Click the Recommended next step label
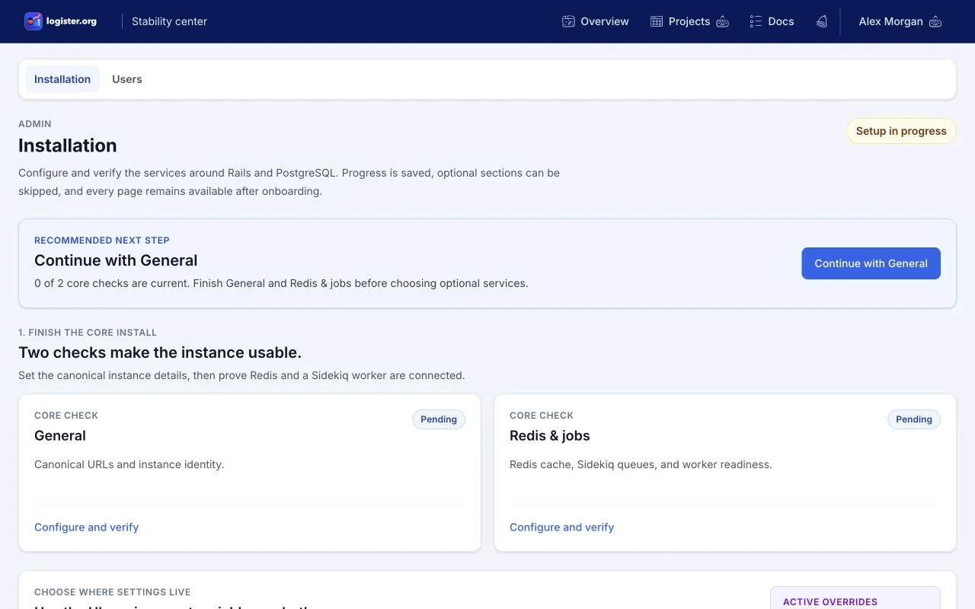 click(102, 241)
